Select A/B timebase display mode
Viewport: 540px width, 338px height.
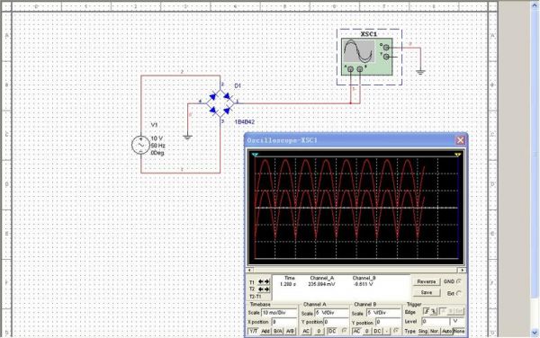tap(291, 331)
